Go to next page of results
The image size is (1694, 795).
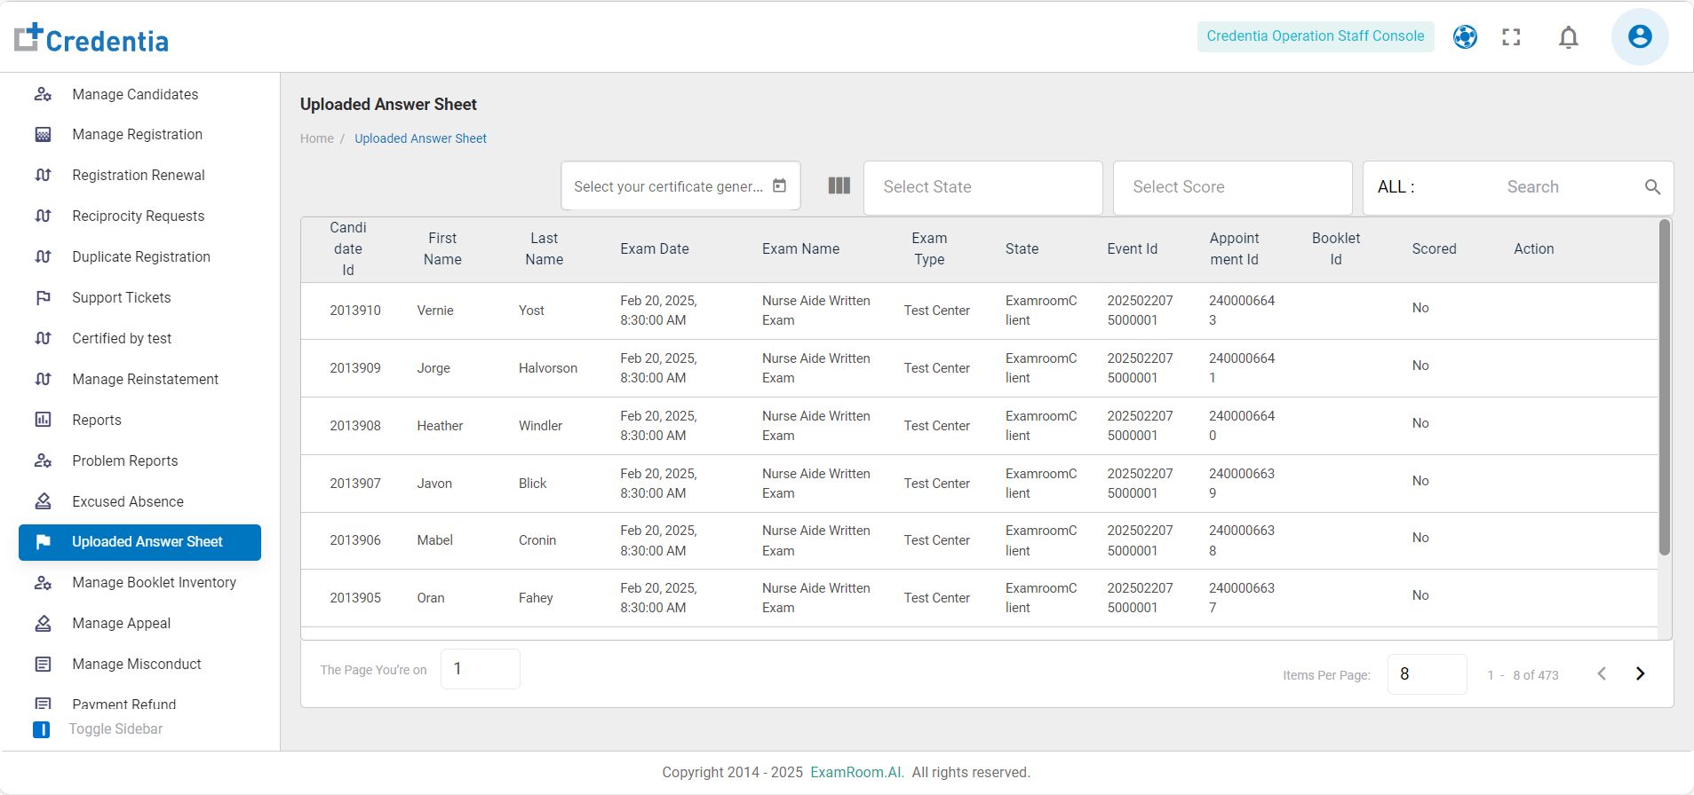coord(1640,673)
